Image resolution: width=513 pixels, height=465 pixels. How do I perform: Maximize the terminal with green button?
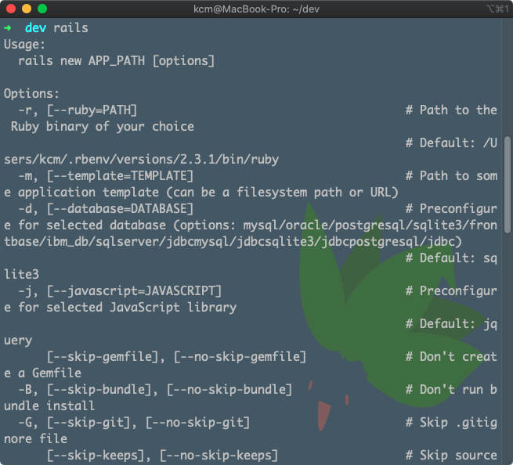click(42, 9)
